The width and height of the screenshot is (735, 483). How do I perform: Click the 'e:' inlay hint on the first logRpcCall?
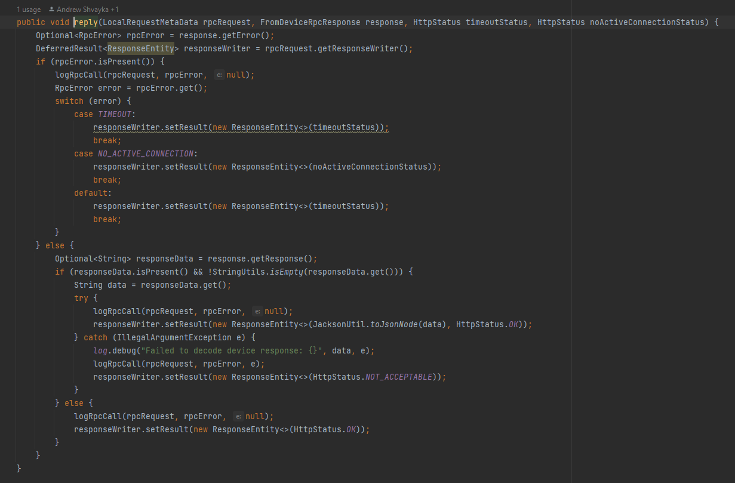(219, 75)
